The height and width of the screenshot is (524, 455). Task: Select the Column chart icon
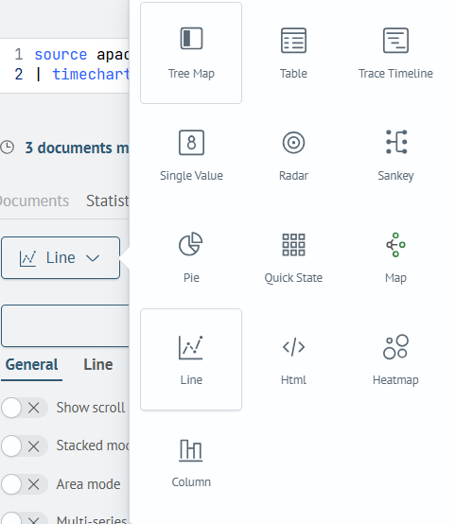pos(190,450)
